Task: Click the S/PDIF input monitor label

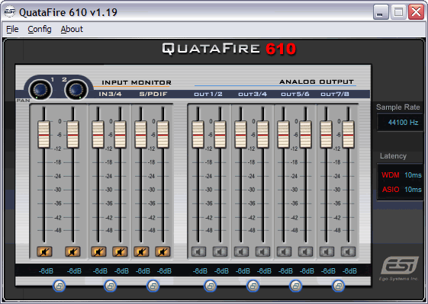Action: [x=153, y=94]
